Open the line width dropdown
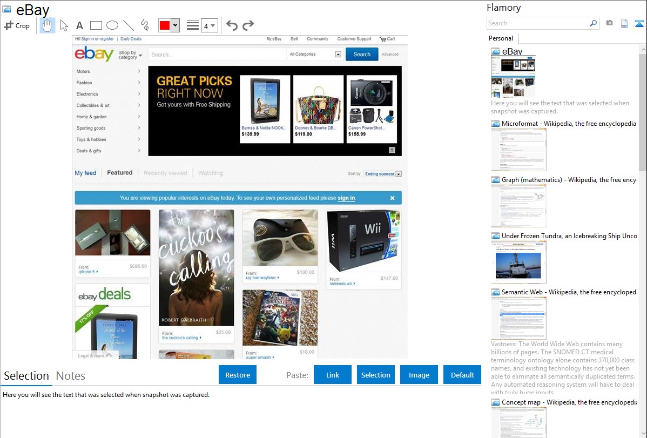This screenshot has height=438, width=647. (x=210, y=25)
